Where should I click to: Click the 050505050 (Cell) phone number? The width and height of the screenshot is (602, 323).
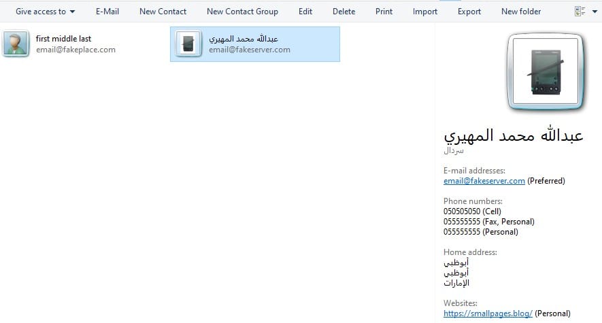point(472,211)
